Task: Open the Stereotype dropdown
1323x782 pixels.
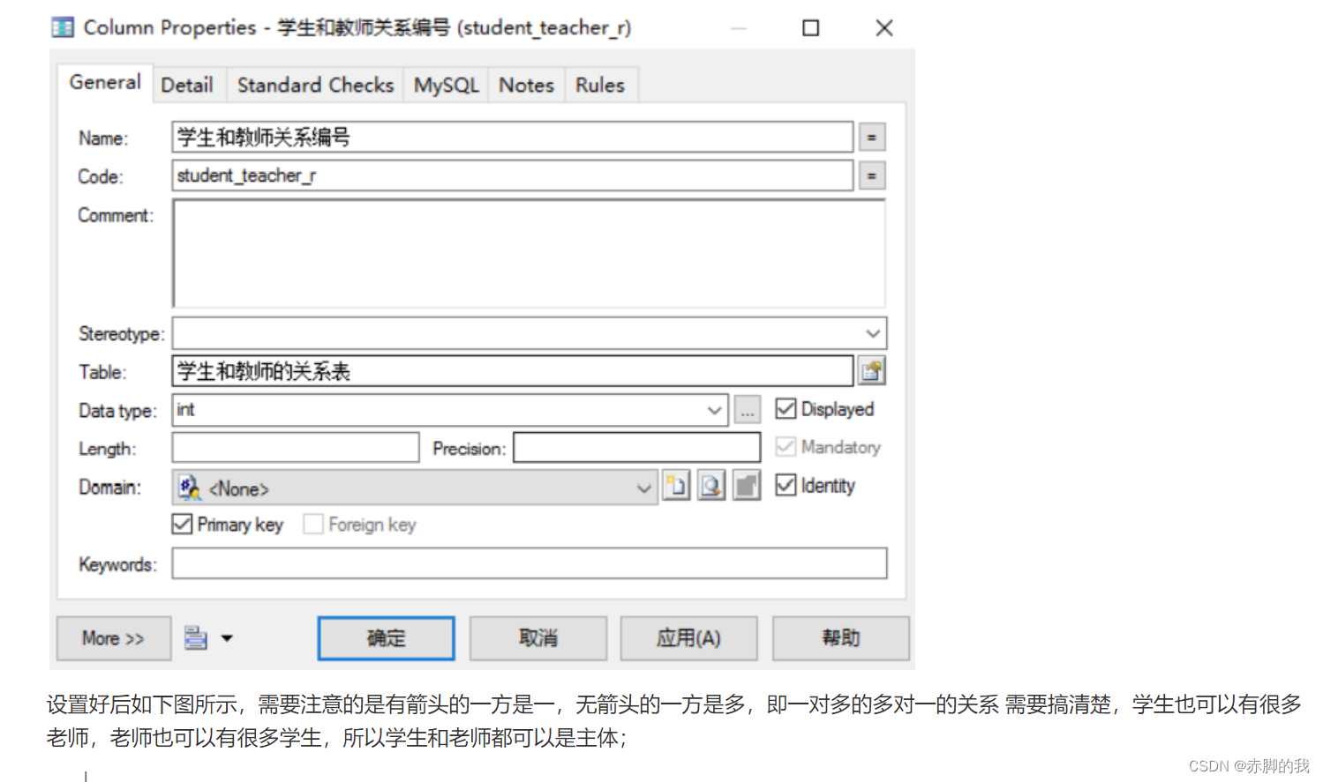Action: coord(872,333)
